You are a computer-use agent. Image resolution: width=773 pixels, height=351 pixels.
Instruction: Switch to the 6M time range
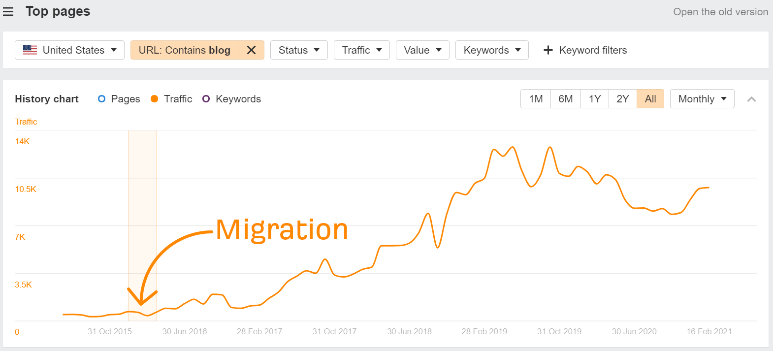coord(565,99)
